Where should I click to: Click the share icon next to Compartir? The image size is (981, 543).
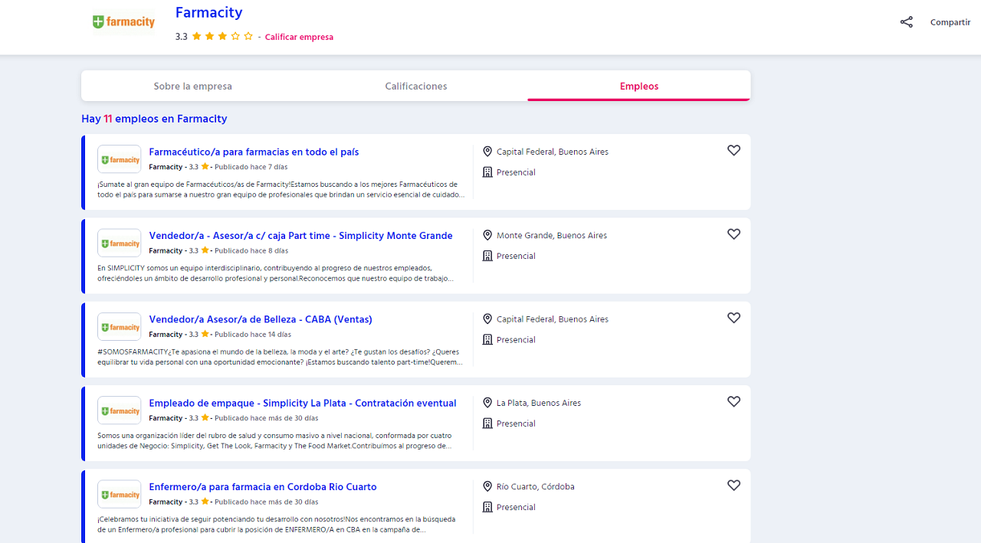click(x=907, y=22)
